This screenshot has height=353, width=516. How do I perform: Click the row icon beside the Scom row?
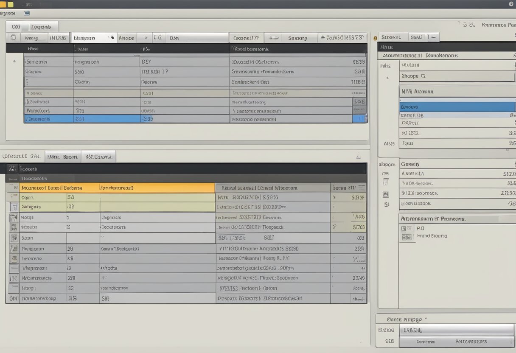(14, 238)
